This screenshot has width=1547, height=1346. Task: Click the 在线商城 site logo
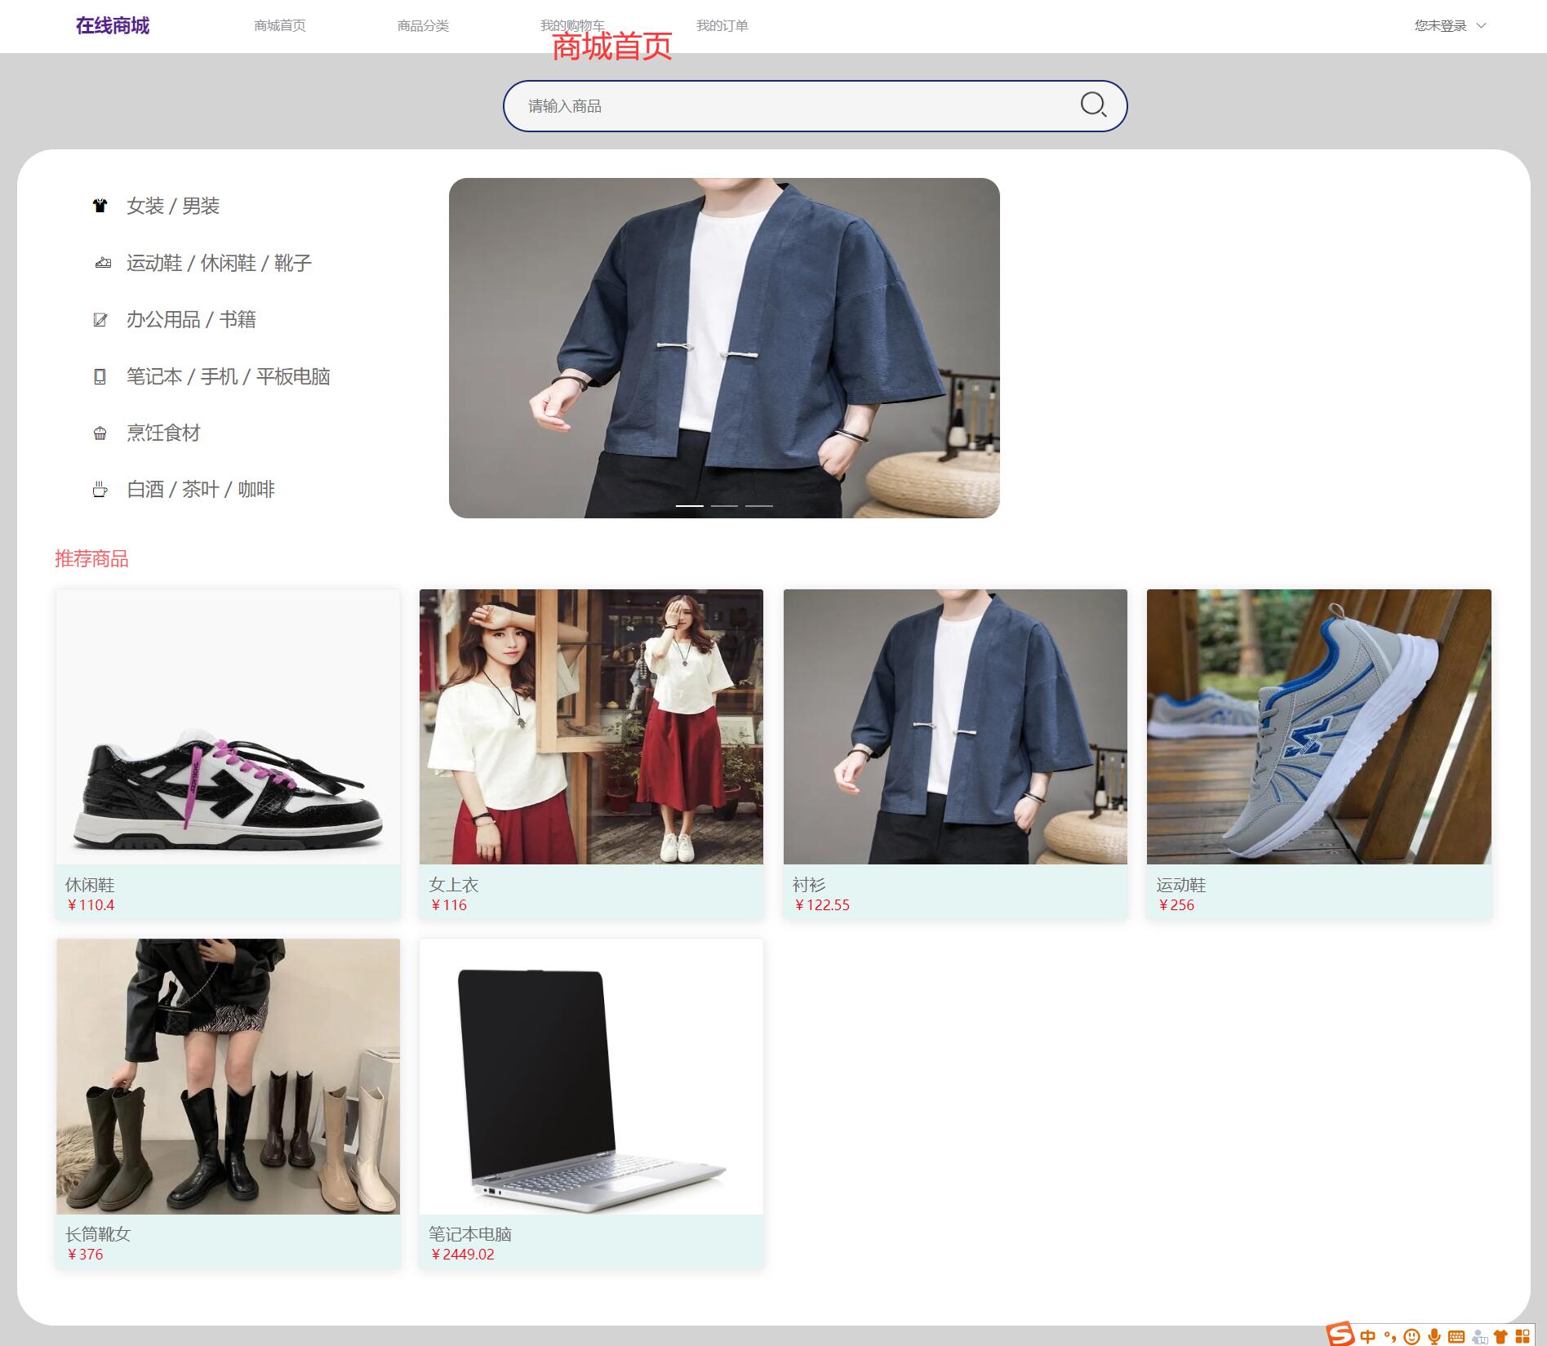113,26
